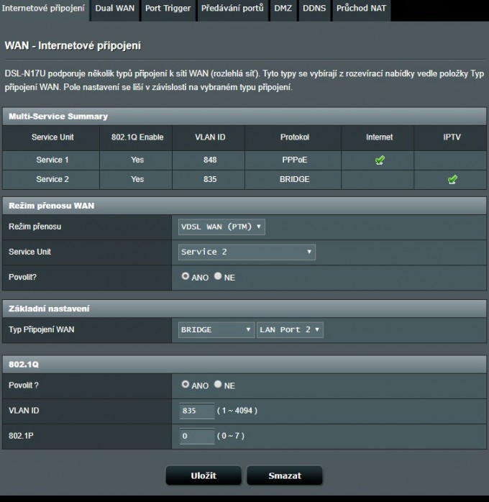This screenshot has width=489, height=502.
Task: Open the LAN Port 2 dropdown
Action: pos(290,330)
